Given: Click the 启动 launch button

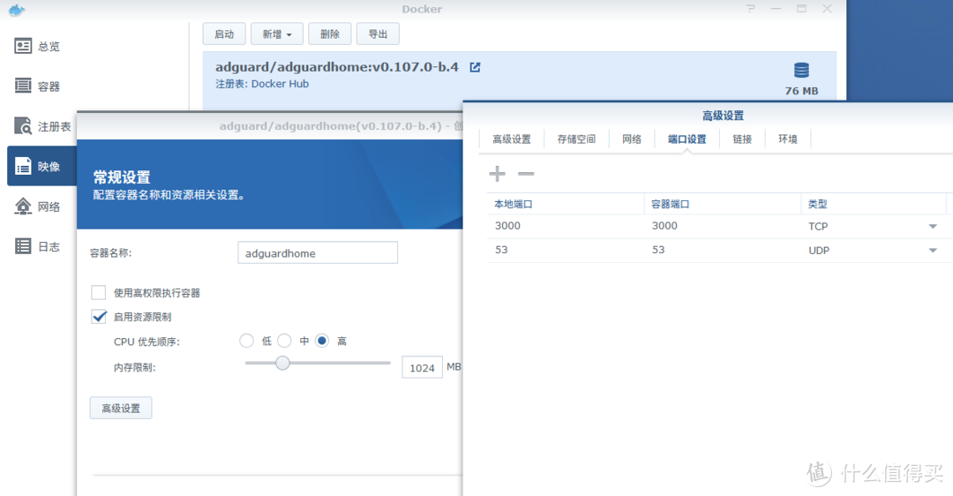Looking at the screenshot, I should pos(224,34).
